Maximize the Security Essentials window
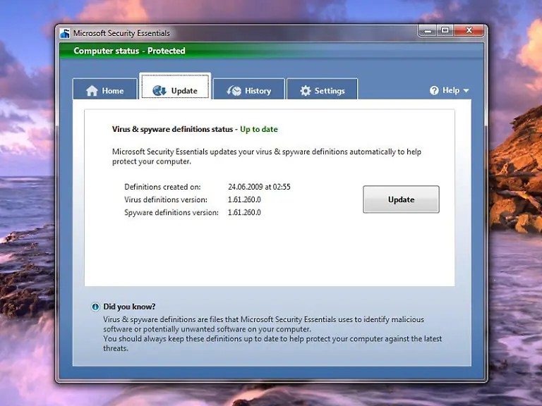Viewport: 542px width, 406px height. (x=445, y=30)
